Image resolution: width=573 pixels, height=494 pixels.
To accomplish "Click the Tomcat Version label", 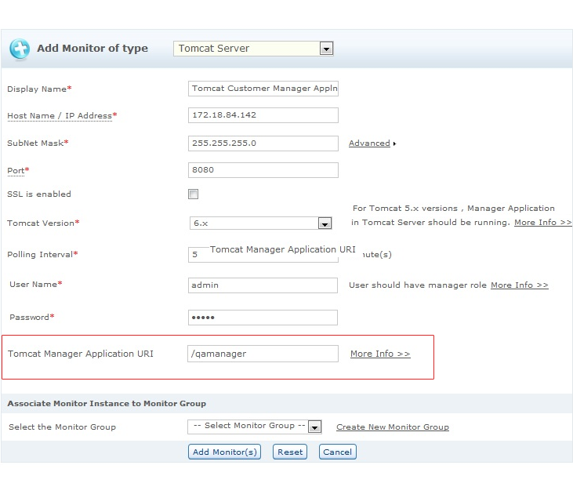I will point(41,223).
